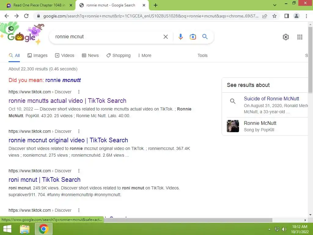
Task: Open Ronnie McNutt Song by PopKill
Action: point(260,126)
